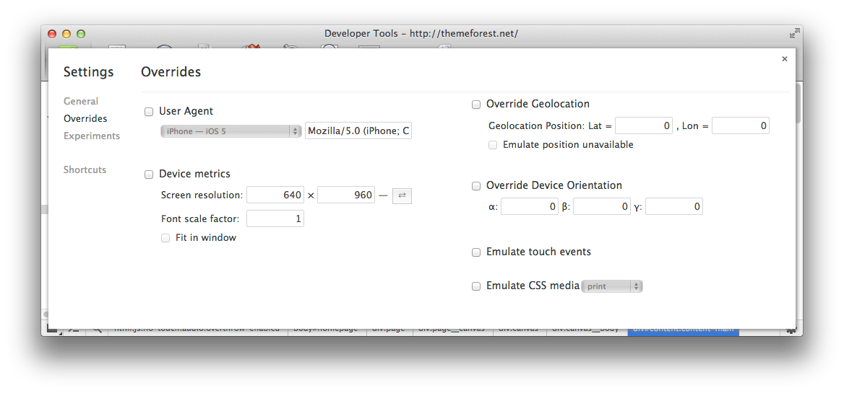Viewport: 844px width, 393px height.
Task: Click the Developer Tools fullscreen arrows icon
Action: (794, 34)
